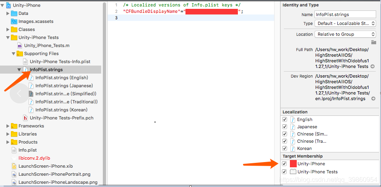The height and width of the screenshot is (187, 381).
Task: Open the Type dropdown
Action: point(345,23)
